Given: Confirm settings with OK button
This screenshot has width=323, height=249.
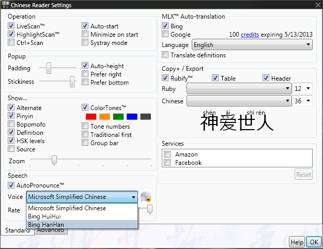Looking at the screenshot, I should tap(314, 242).
